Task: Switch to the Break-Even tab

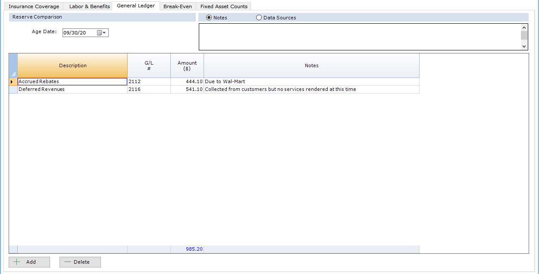Action: 177,6
